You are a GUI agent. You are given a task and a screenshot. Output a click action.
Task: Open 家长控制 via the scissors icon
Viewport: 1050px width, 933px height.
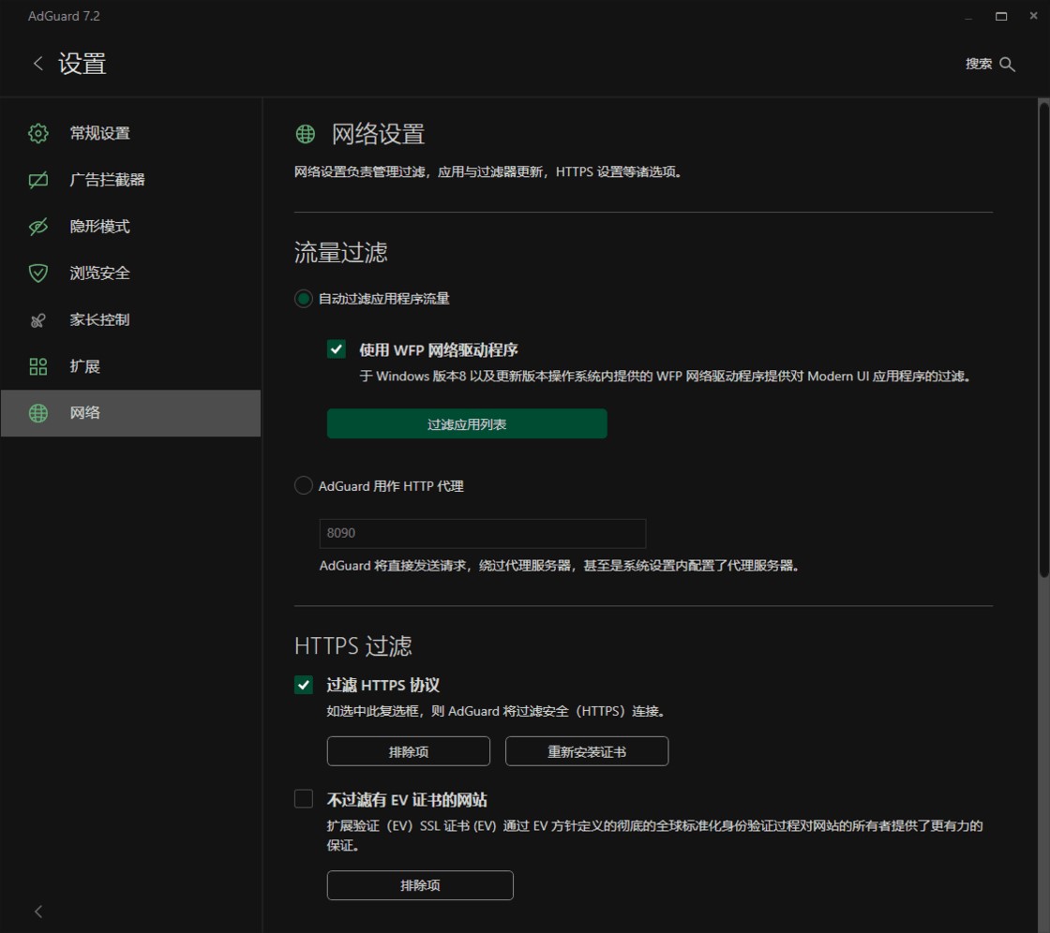pyautogui.click(x=37, y=319)
